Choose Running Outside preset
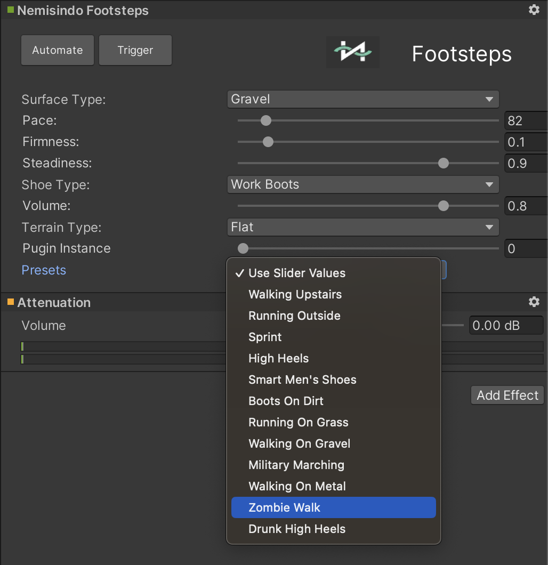The image size is (548, 565). point(333,316)
